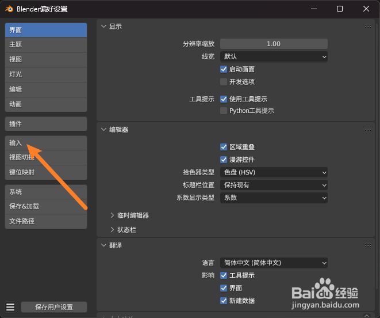Click the 分辨率缩放 value field 1.00
Image resolution: width=380 pixels, height=318 pixels.
[x=274, y=44]
